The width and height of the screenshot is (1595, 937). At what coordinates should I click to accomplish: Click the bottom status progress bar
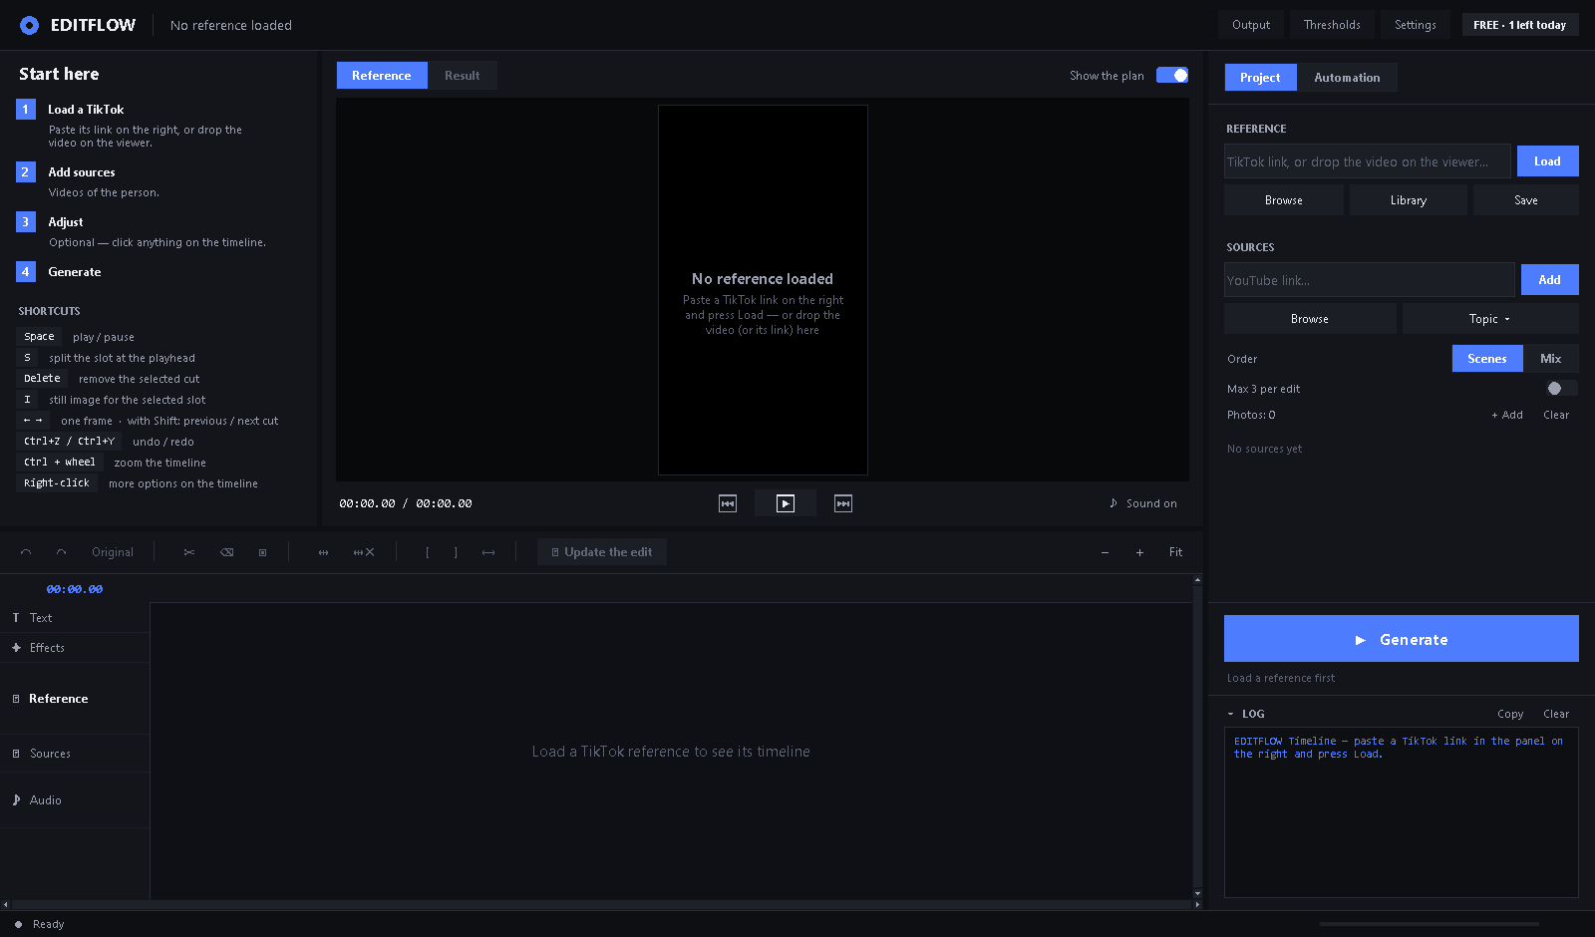point(1430,924)
